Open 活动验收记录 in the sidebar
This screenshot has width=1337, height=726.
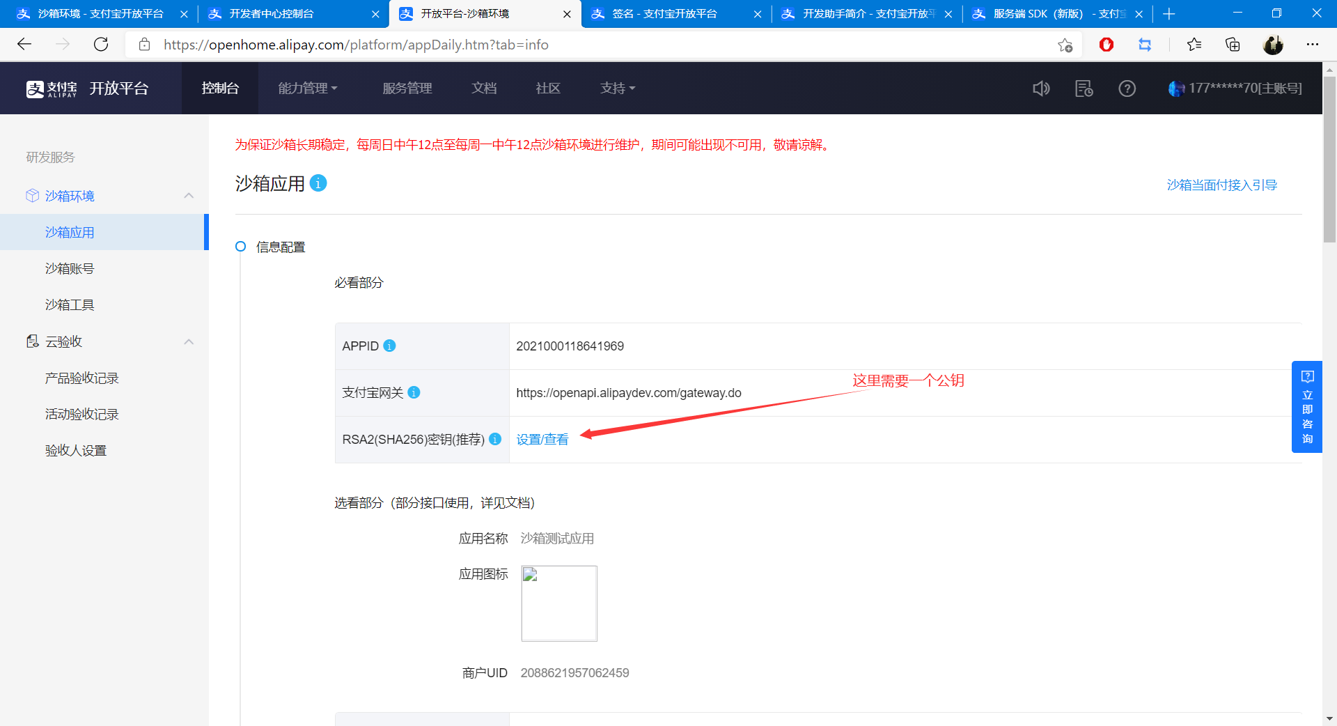[82, 414]
